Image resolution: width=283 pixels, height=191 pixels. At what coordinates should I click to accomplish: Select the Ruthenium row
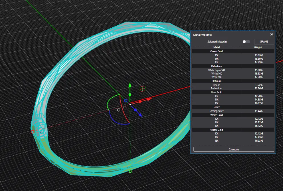pos(233,88)
